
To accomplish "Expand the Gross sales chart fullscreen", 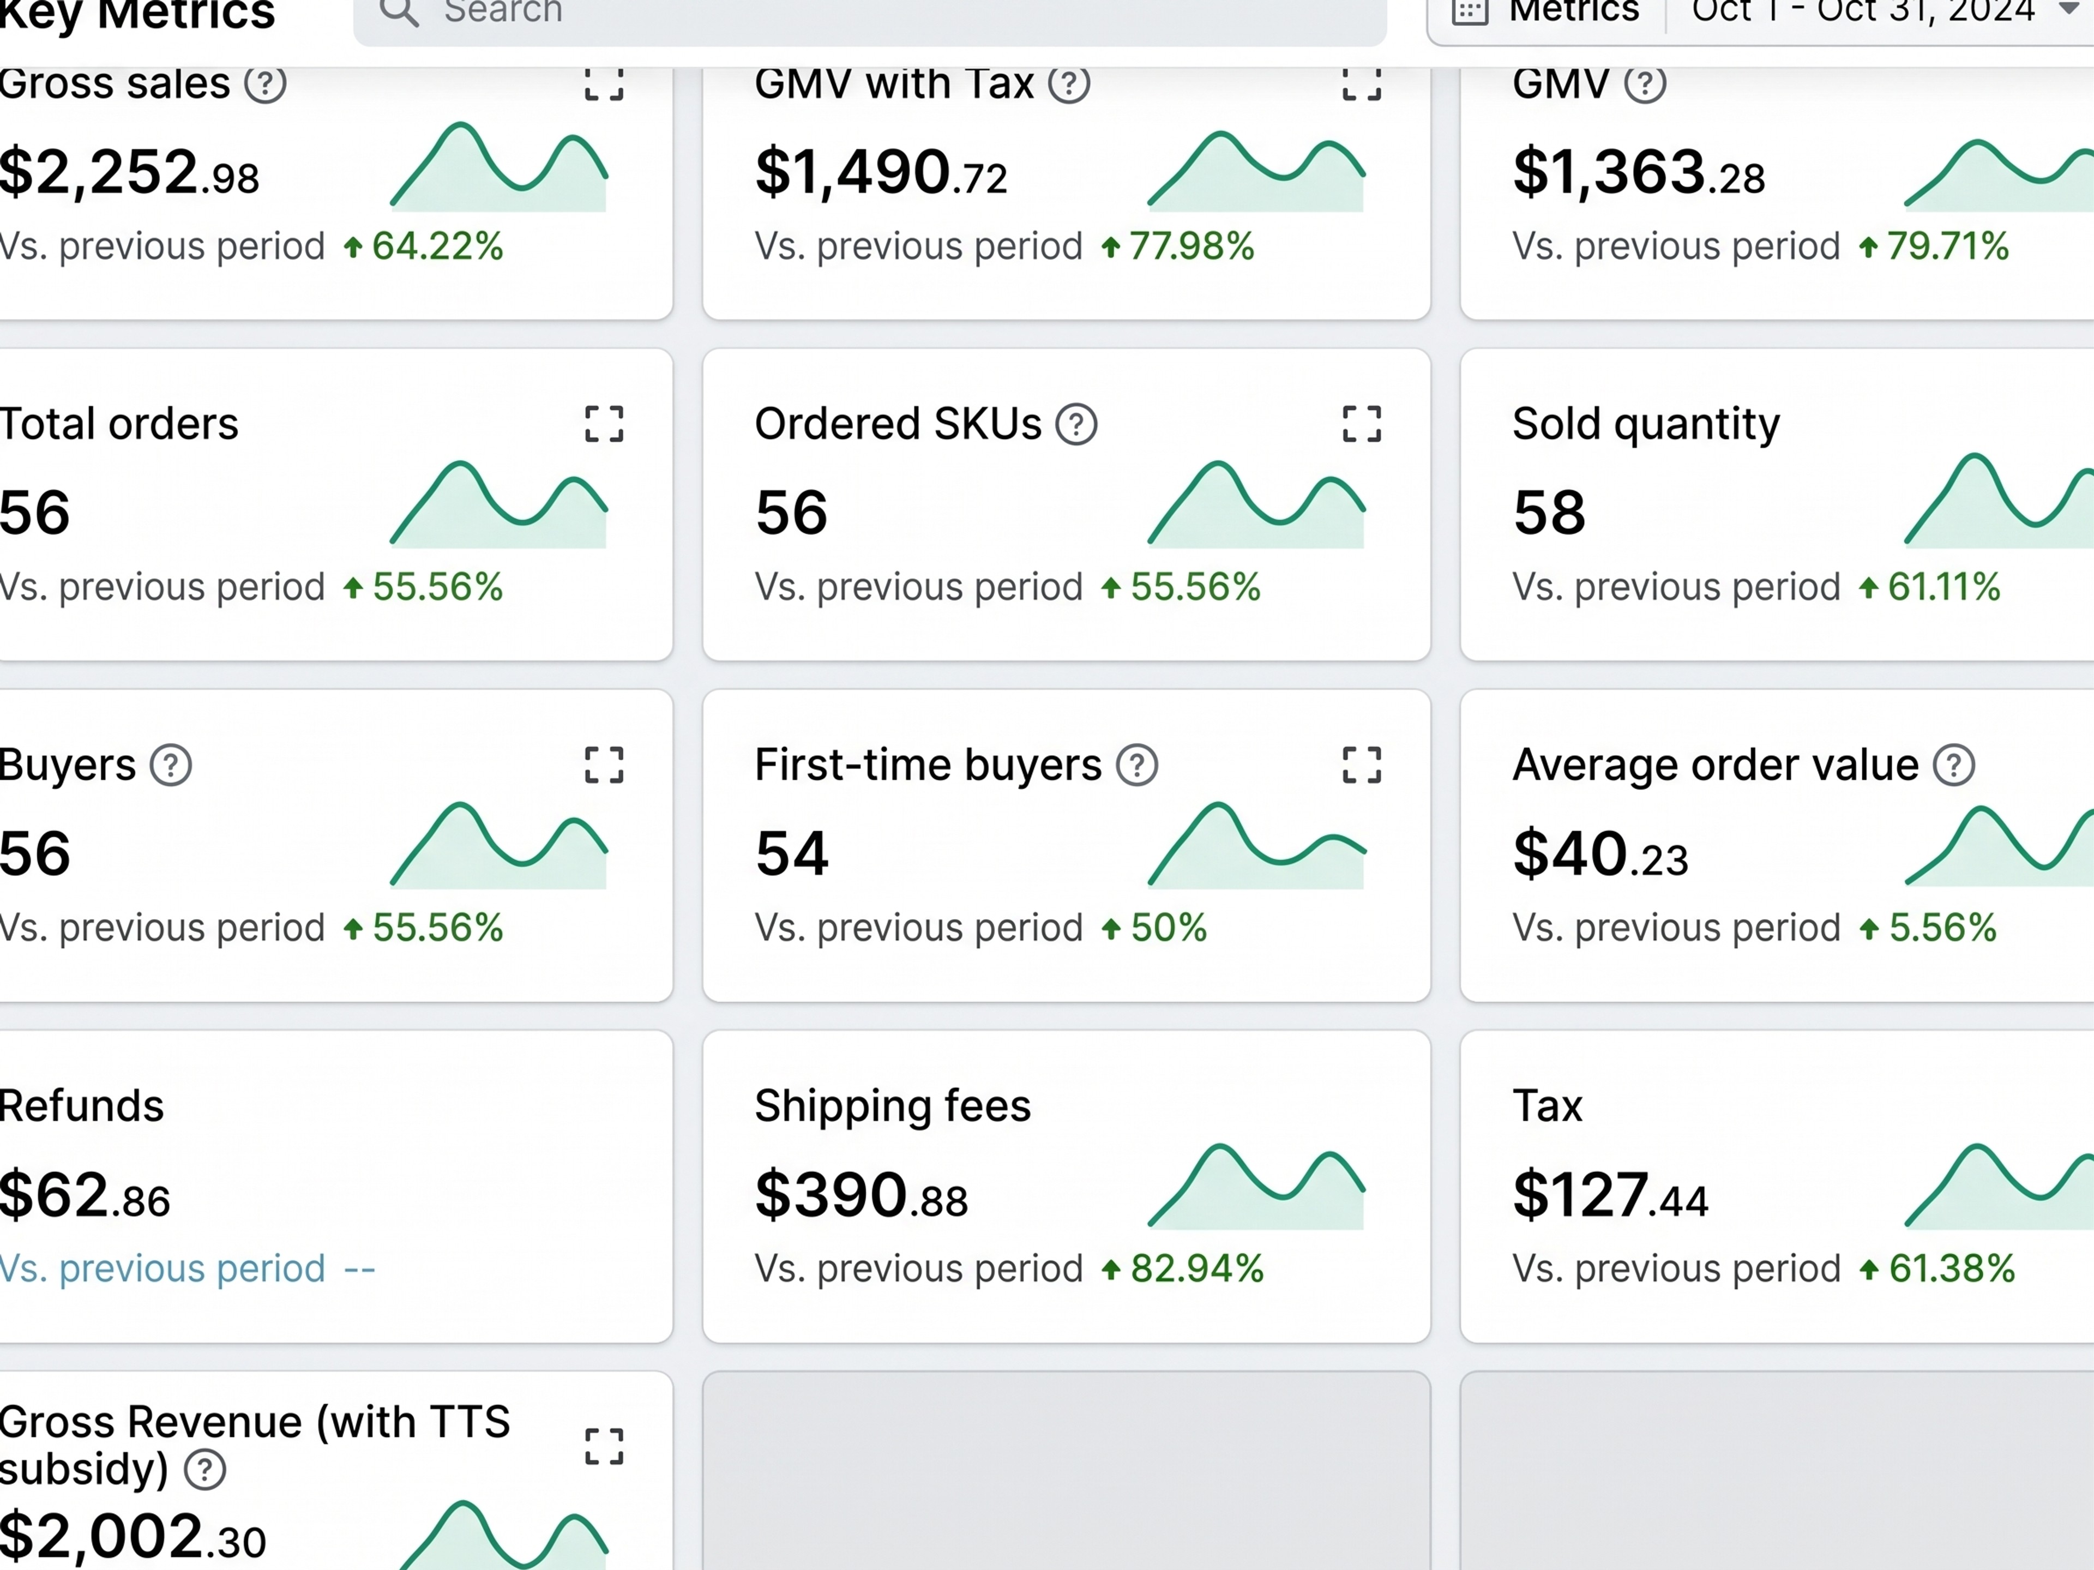I will [x=604, y=83].
